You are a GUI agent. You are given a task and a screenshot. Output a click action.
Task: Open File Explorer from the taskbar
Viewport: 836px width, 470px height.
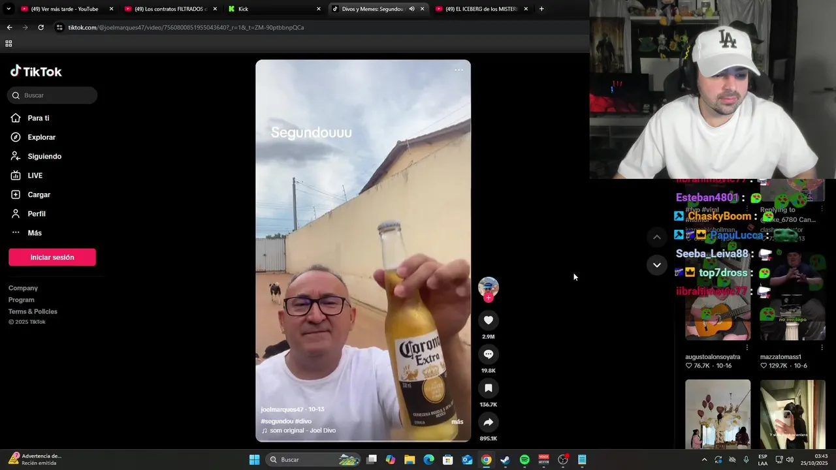pyautogui.click(x=410, y=460)
